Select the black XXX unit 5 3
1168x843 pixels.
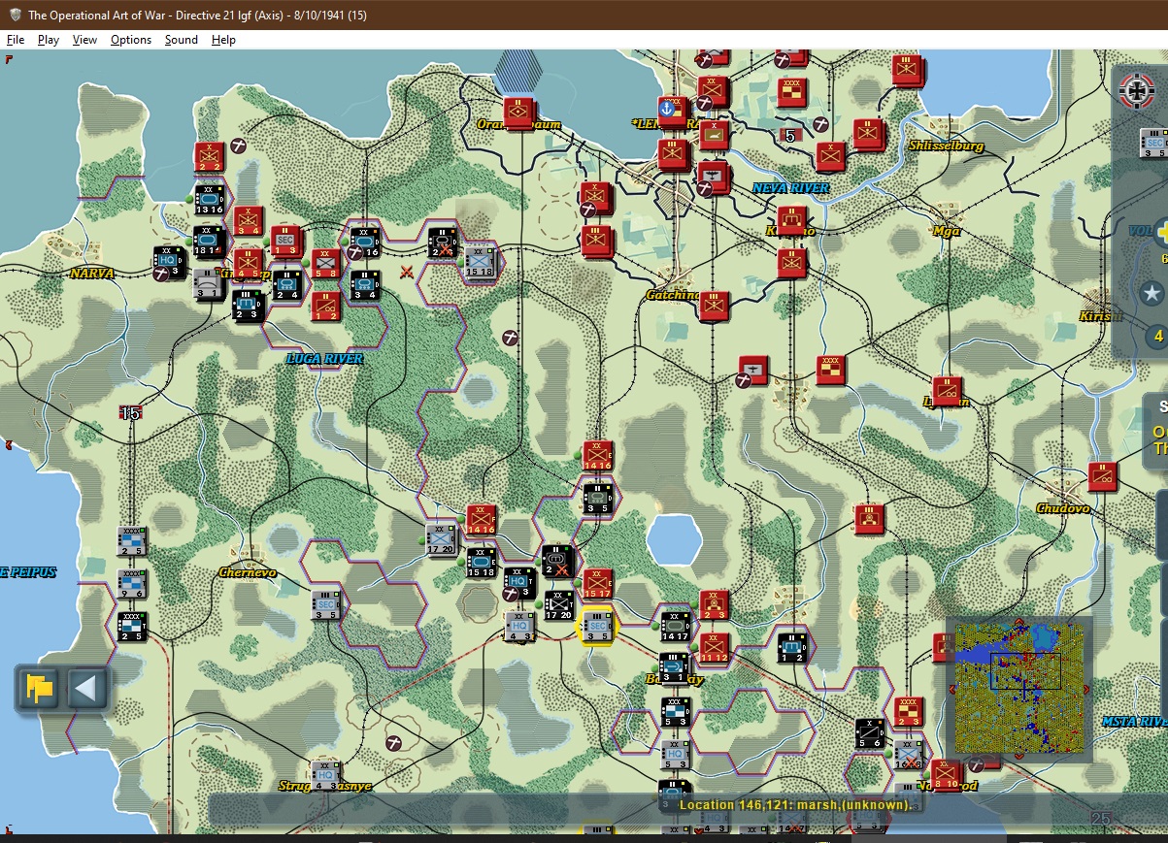coord(675,712)
